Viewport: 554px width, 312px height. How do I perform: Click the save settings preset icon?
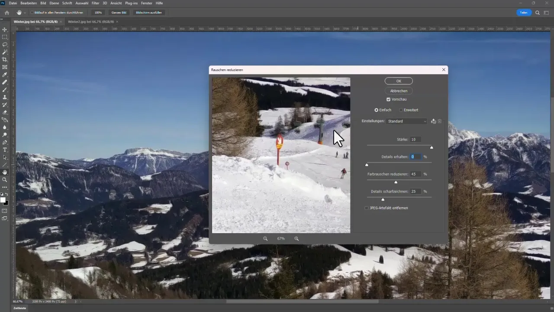[433, 121]
